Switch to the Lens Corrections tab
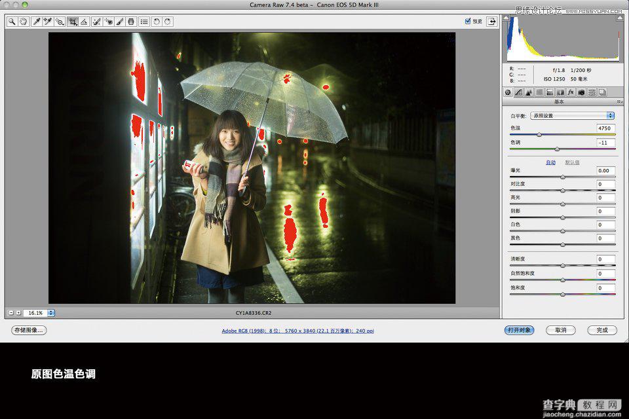This screenshot has width=629, height=419. [560, 92]
